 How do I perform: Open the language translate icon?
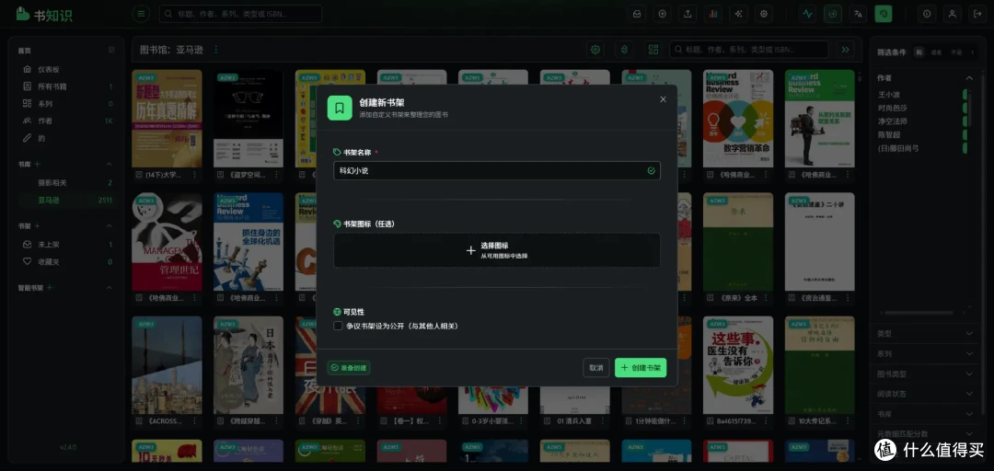pos(858,13)
